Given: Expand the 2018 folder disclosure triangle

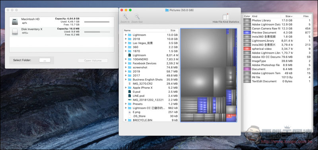Looking at the screenshot, I should (126, 39).
